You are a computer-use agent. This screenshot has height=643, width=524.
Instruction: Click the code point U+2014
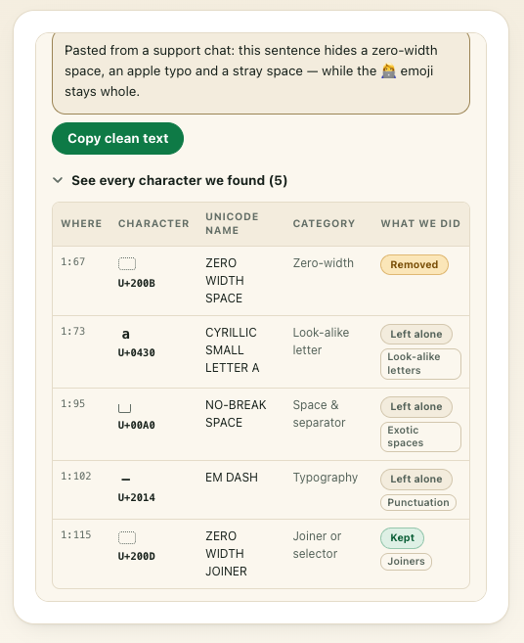[137, 498]
